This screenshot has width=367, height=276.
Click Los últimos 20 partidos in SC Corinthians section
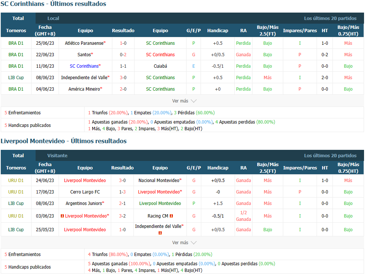coord(330,18)
